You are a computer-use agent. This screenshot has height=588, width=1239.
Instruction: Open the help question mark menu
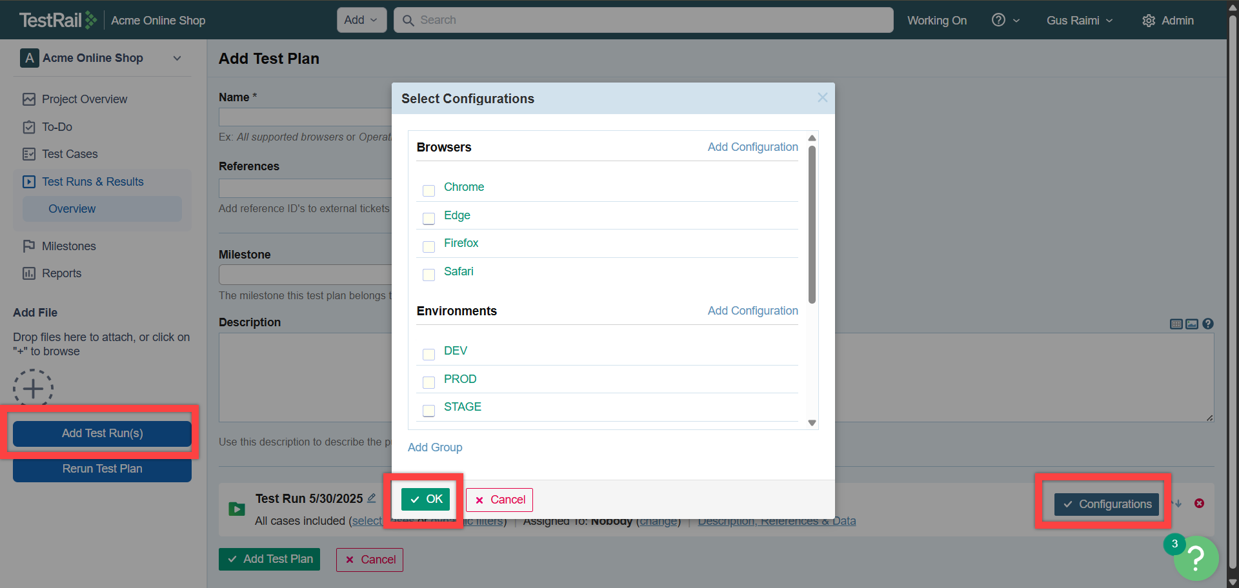click(1005, 20)
